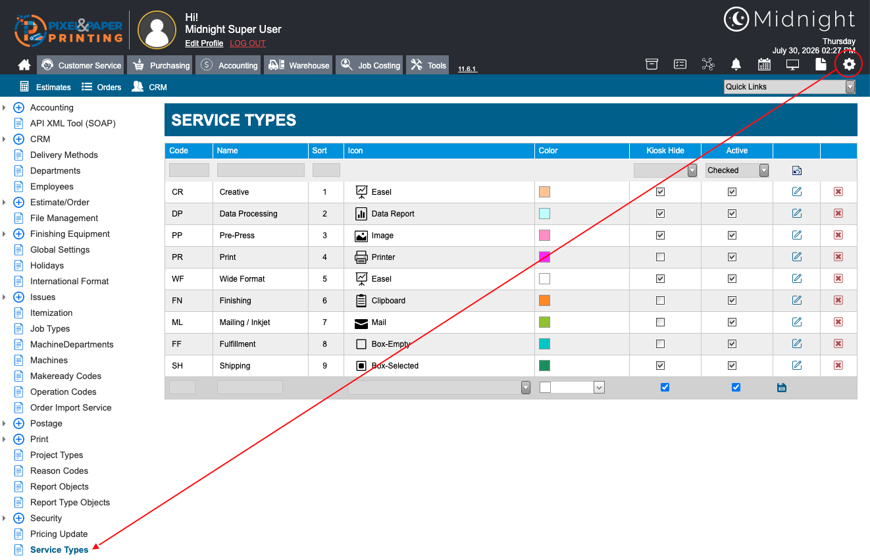Click the save disk icon in new row
The height and width of the screenshot is (560, 870).
click(x=782, y=388)
